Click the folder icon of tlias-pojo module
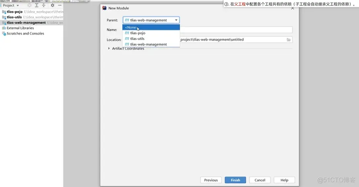 (4, 12)
